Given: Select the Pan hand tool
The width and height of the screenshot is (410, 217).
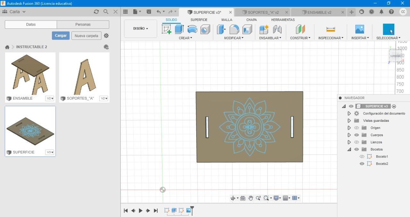Looking at the screenshot, I should (250, 198).
